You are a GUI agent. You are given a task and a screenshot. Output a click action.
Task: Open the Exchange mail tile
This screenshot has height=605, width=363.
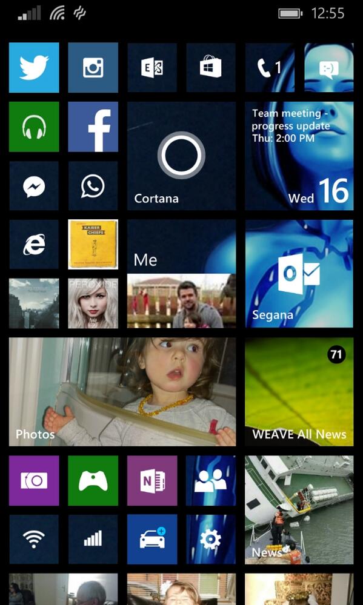tap(152, 67)
